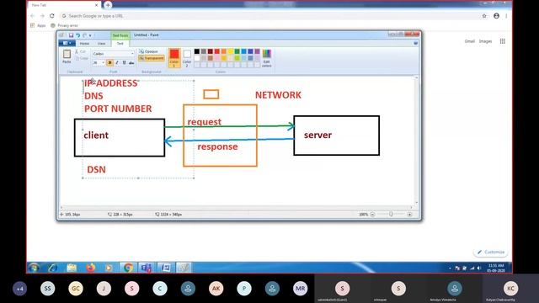539x303 pixels.
Task: Select the Color 1 foreground button
Action: [x=174, y=58]
